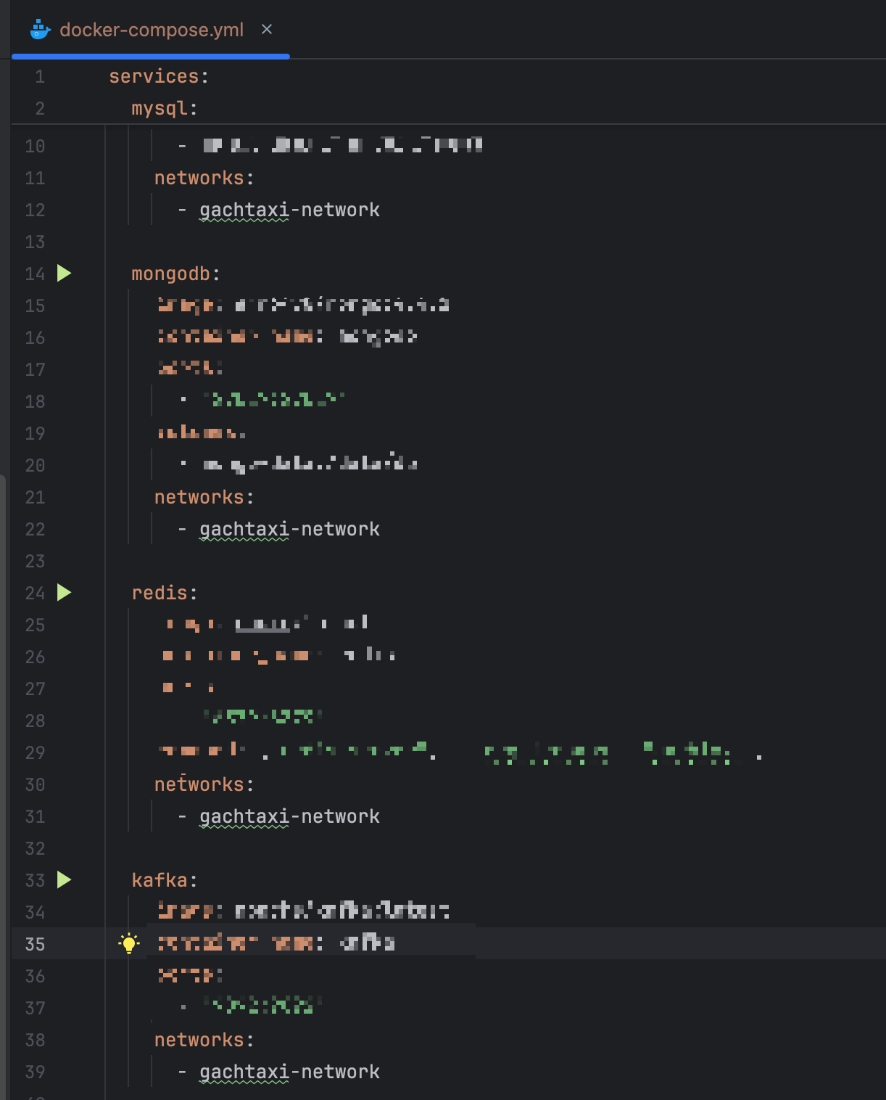This screenshot has height=1100, width=886.
Task: Click line number 35 in the gutter
Action: [x=35, y=944]
